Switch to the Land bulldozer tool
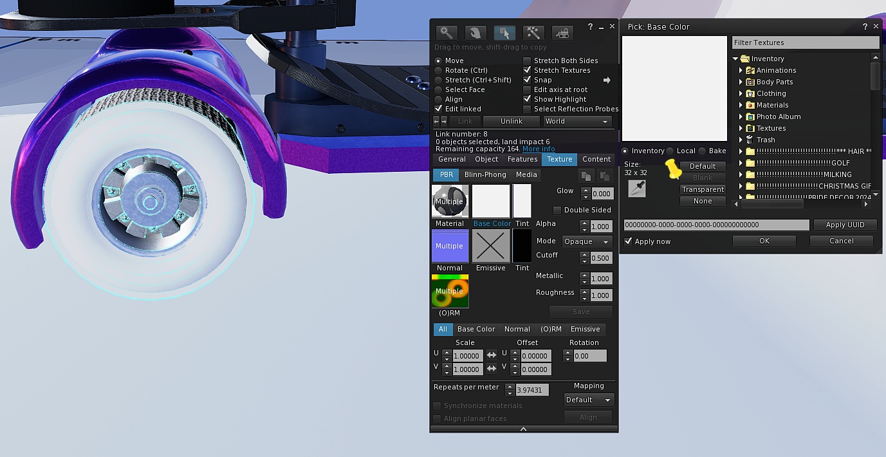The width and height of the screenshot is (886, 457). [562, 33]
